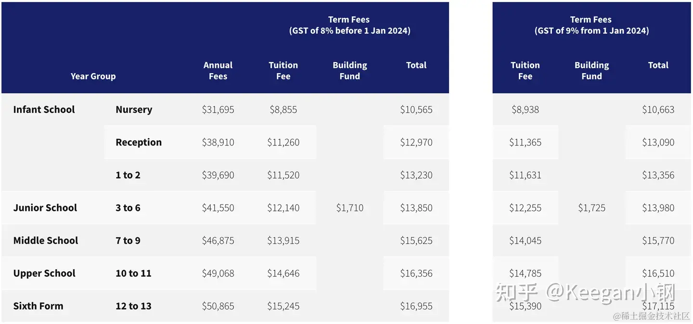693x324 pixels.
Task: Click the "Junior School" row label
Action: (x=45, y=207)
